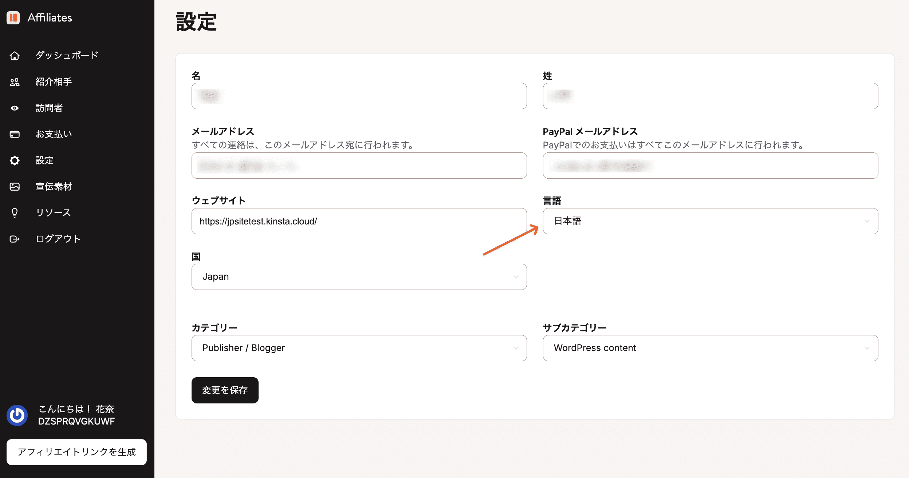Click the 紹介相手 people icon
Screen dimensions: 909x478
coord(15,82)
